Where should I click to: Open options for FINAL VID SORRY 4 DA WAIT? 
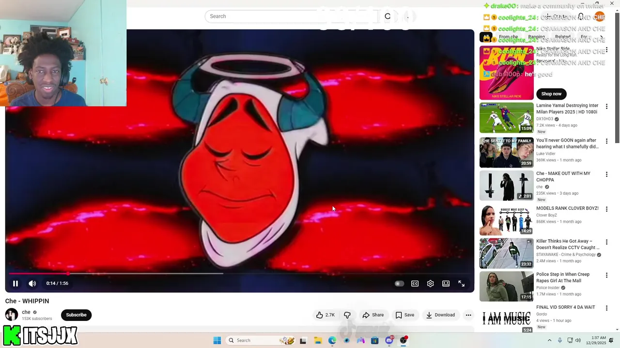[x=606, y=308]
